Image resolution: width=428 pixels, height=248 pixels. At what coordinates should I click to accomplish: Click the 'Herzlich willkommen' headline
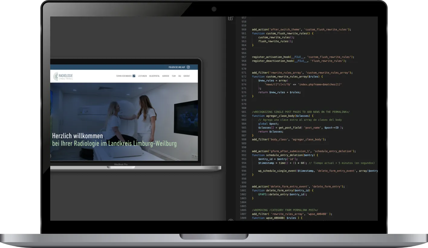click(77, 136)
